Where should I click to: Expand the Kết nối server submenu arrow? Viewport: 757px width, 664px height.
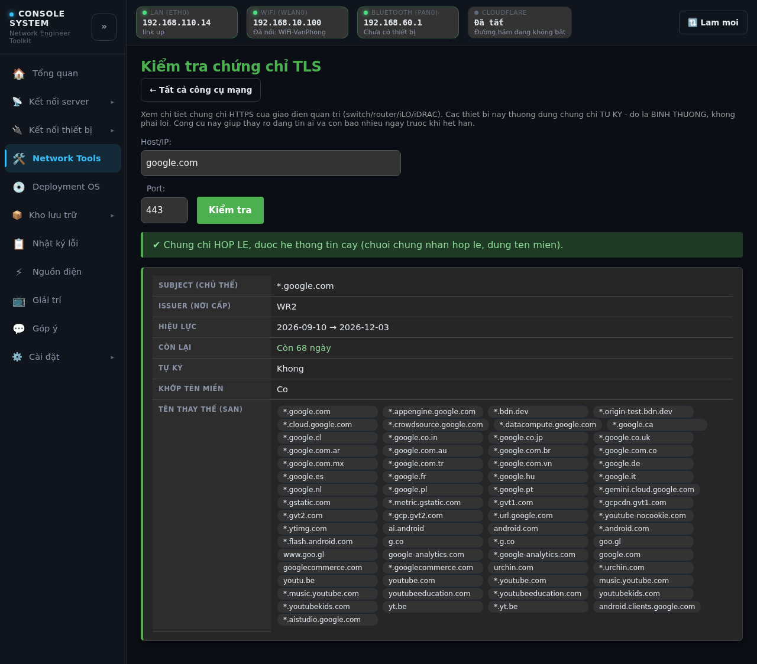coord(112,102)
